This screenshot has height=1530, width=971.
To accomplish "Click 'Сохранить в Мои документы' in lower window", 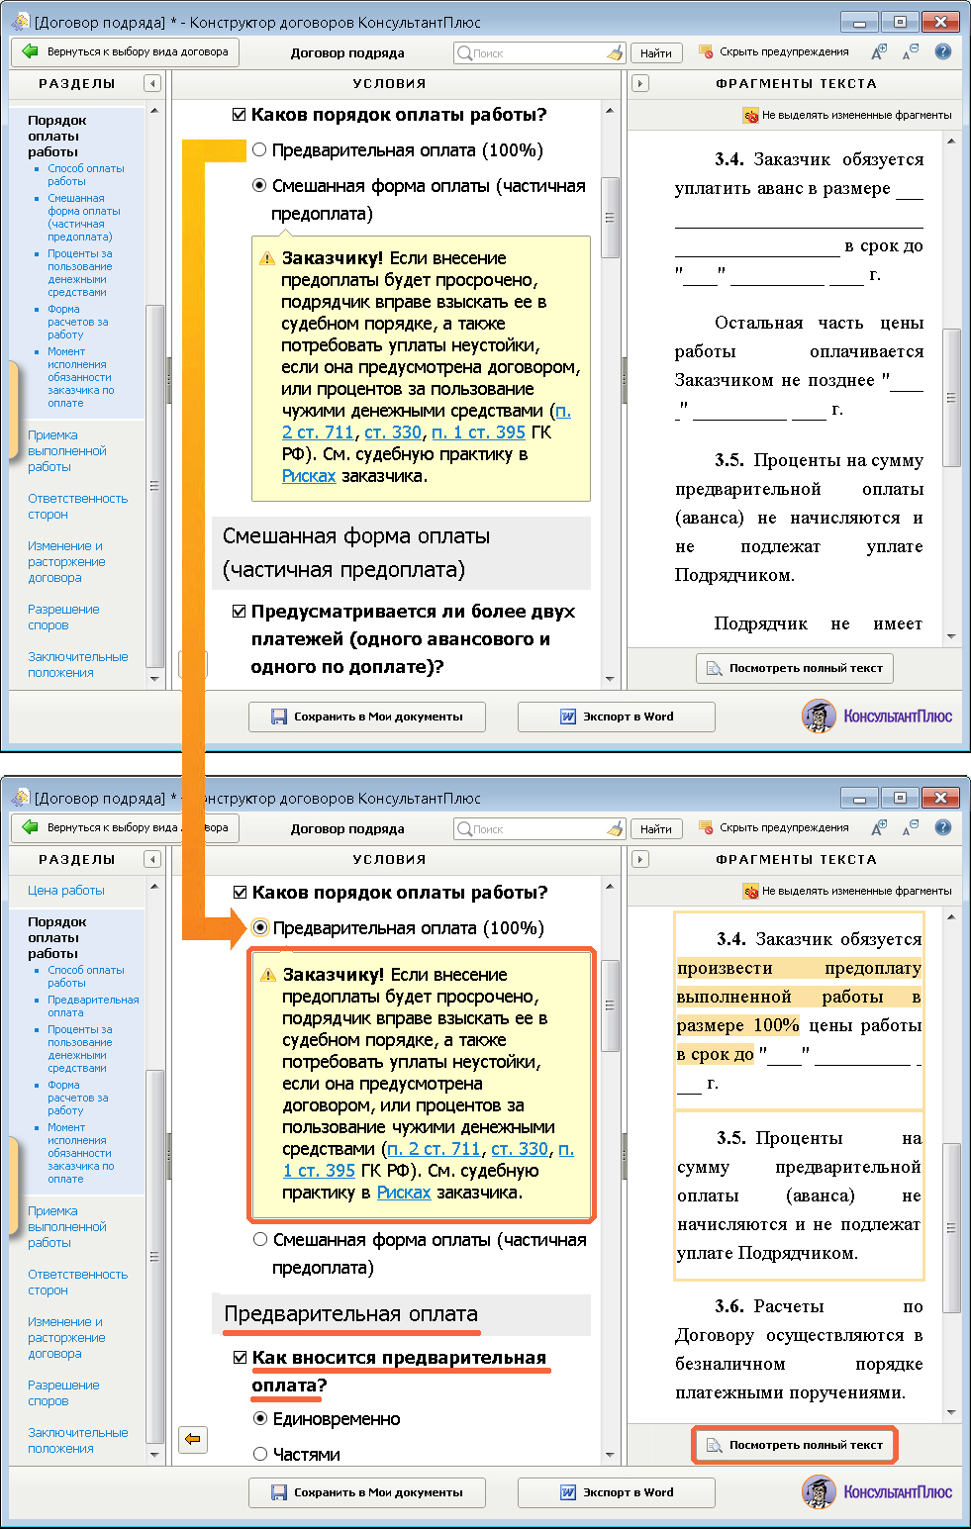I will coord(367,1492).
